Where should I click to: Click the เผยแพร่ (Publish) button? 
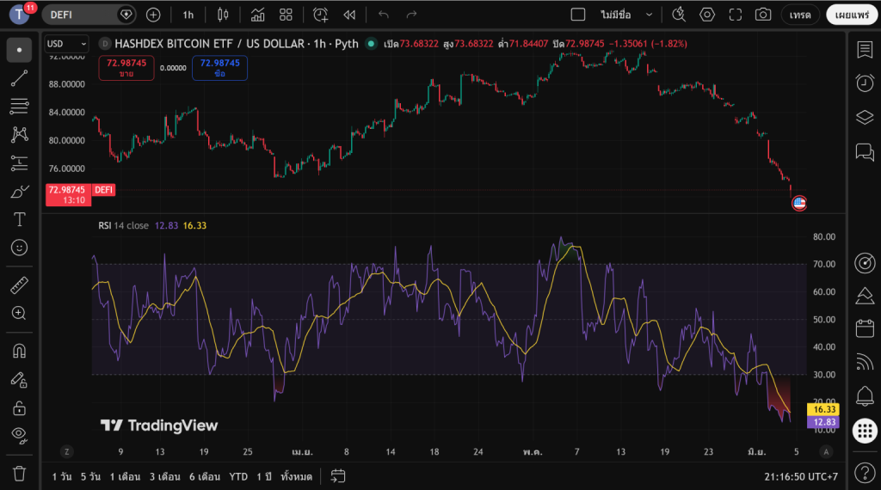[x=852, y=15]
